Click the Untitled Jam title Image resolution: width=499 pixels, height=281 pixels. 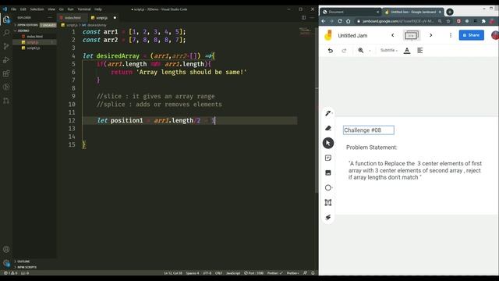pos(352,36)
